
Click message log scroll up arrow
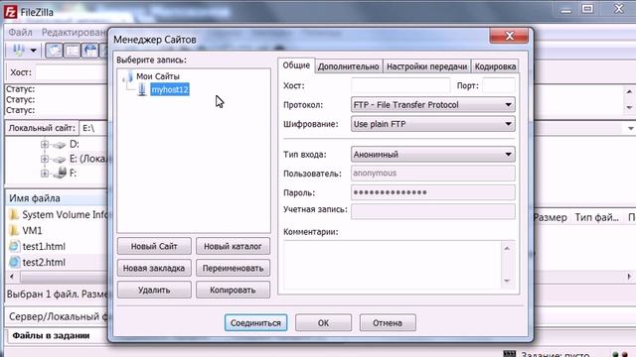629,91
